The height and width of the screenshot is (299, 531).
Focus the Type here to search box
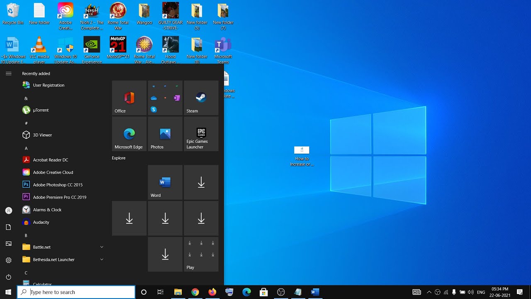76,292
